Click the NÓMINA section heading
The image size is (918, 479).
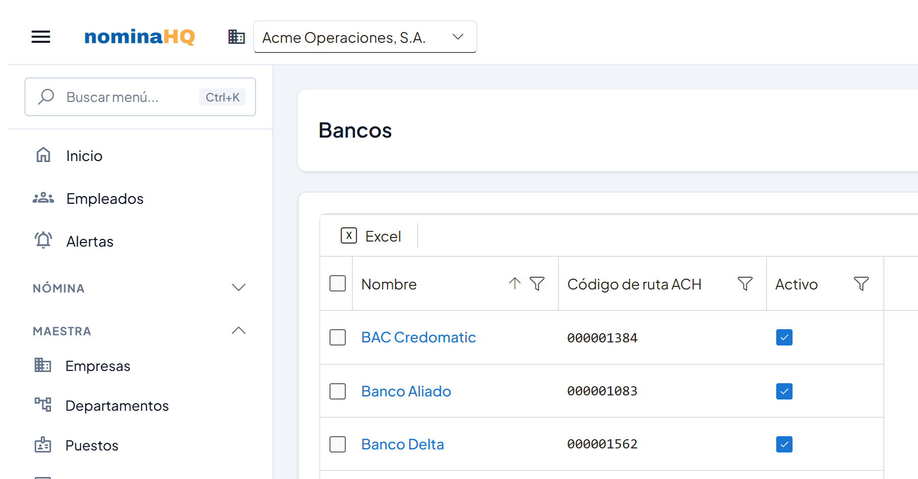pos(59,288)
